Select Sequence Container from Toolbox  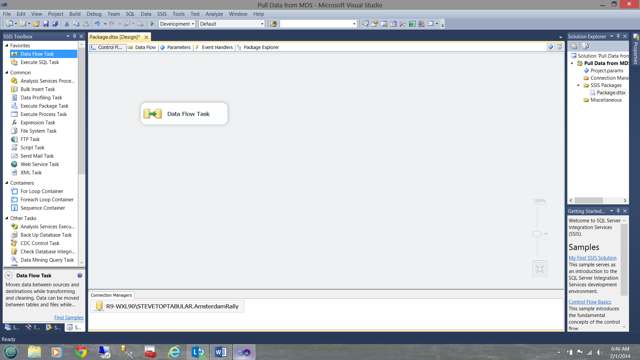pyautogui.click(x=43, y=207)
